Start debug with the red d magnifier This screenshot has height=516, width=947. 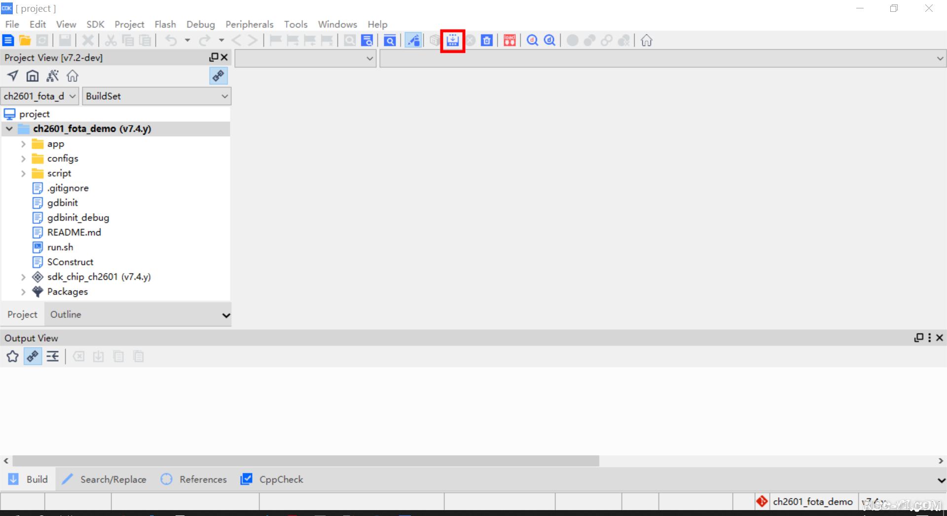click(x=532, y=40)
